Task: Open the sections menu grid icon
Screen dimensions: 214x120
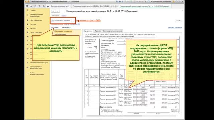Action: 27,6
